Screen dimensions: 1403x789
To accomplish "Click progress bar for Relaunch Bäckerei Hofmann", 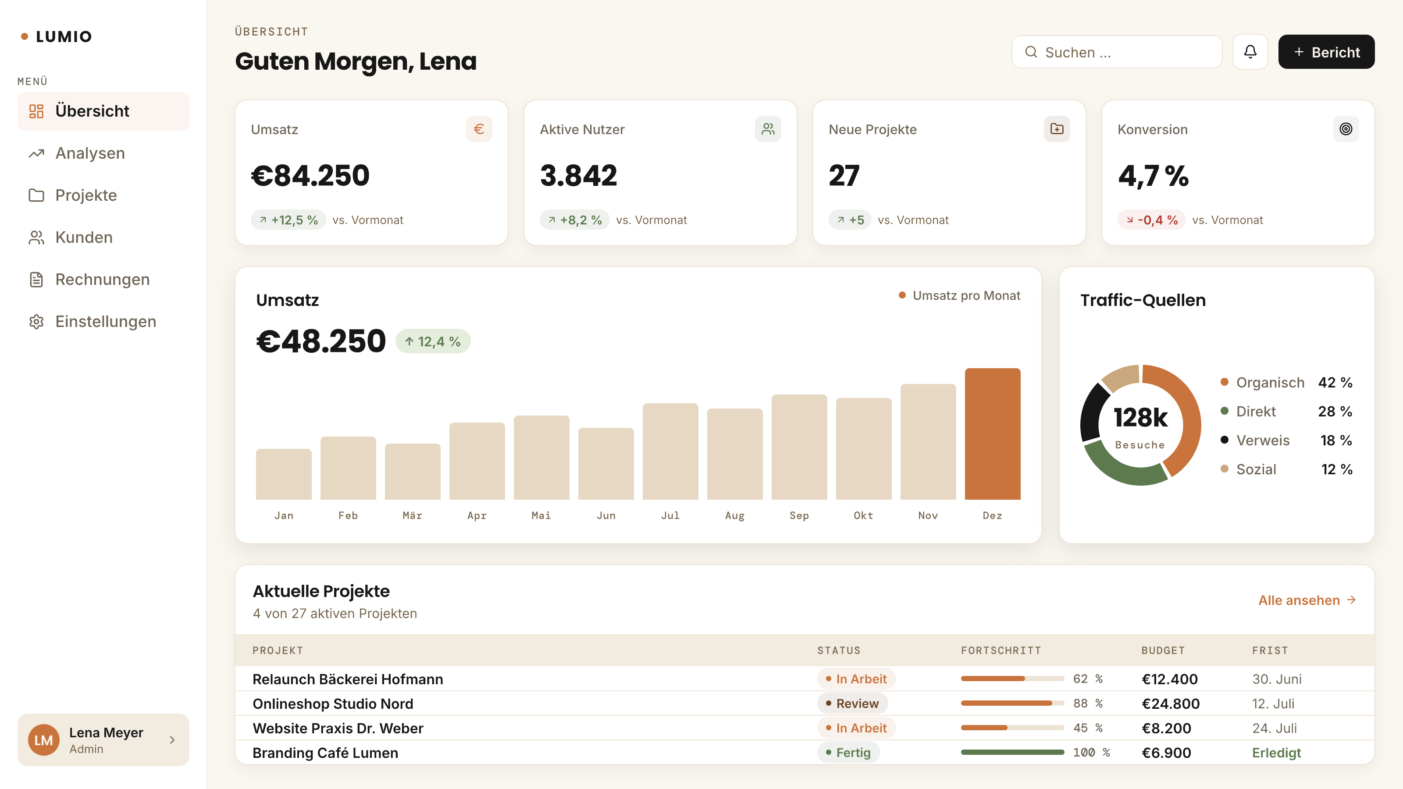I will coord(1012,679).
